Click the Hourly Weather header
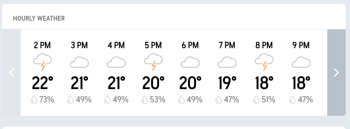The width and height of the screenshot is (350, 129). pyautogui.click(x=39, y=19)
